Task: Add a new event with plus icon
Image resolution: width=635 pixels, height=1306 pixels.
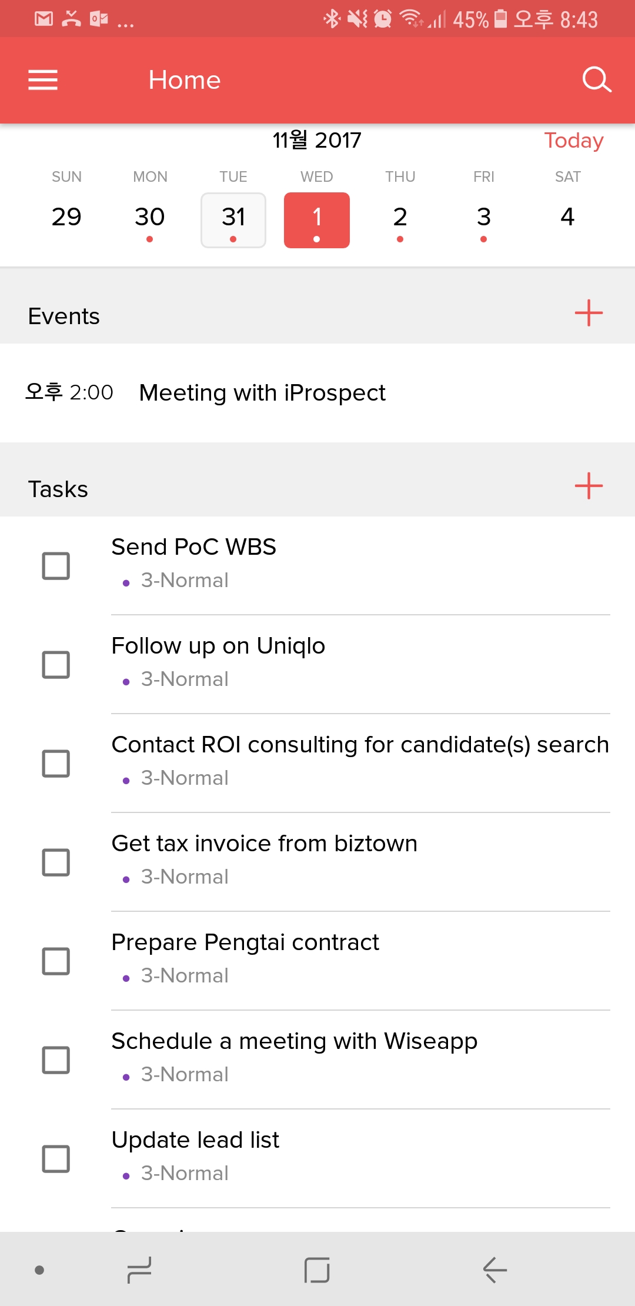Action: (589, 312)
